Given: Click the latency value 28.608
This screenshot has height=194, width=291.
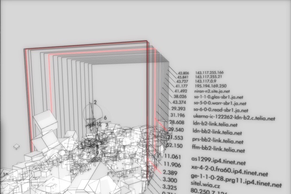Looking at the screenshot, I should pyautogui.click(x=177, y=122).
